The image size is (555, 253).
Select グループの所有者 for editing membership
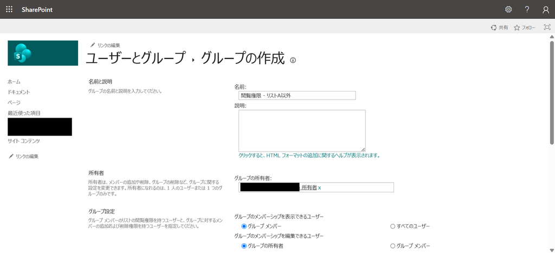244,246
